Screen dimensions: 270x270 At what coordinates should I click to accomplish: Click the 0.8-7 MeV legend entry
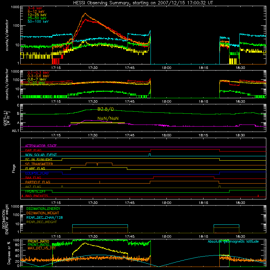coord(37,79)
